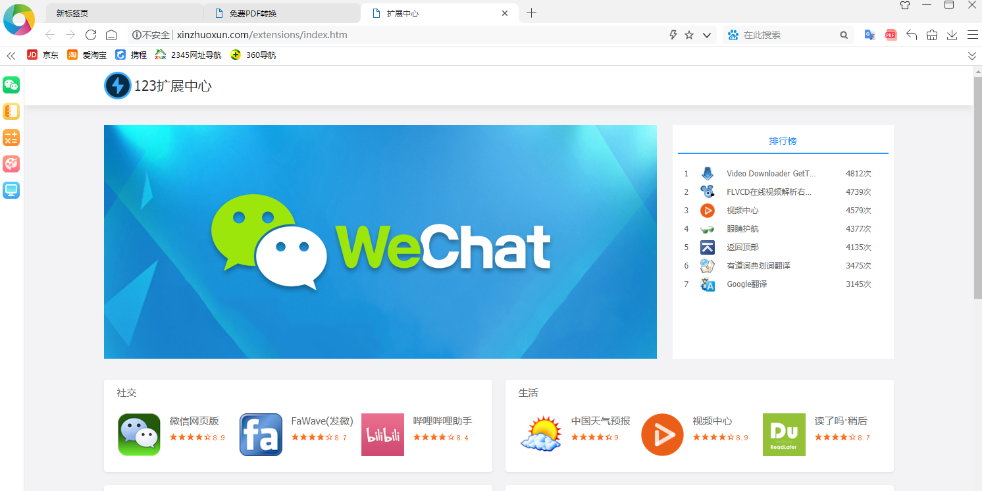This screenshot has height=491, width=982.
Task: Open the blue monitor sidebar icon
Action: [x=11, y=190]
